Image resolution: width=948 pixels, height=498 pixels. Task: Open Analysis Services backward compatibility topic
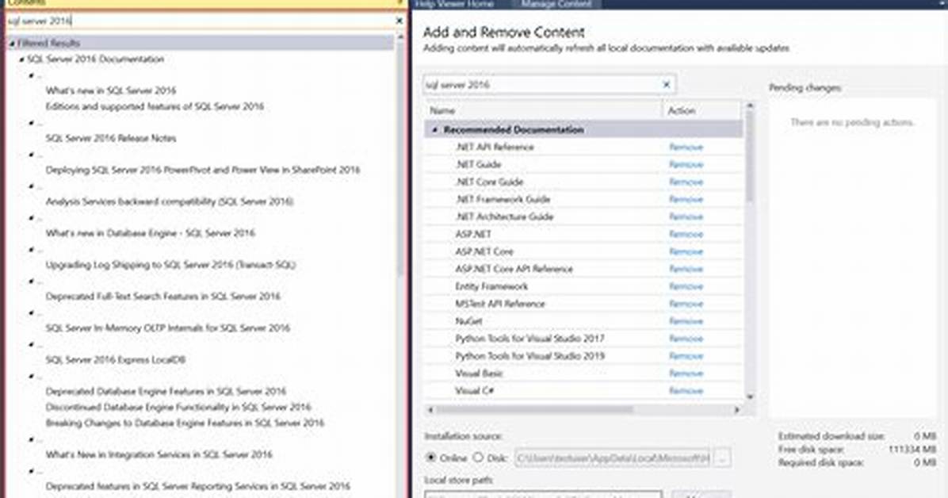coord(170,201)
